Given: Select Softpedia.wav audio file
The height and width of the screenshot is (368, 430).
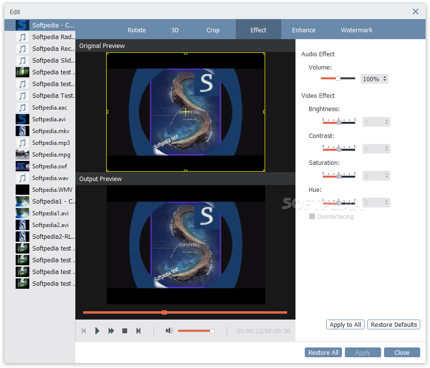Looking at the screenshot, I should [40, 178].
